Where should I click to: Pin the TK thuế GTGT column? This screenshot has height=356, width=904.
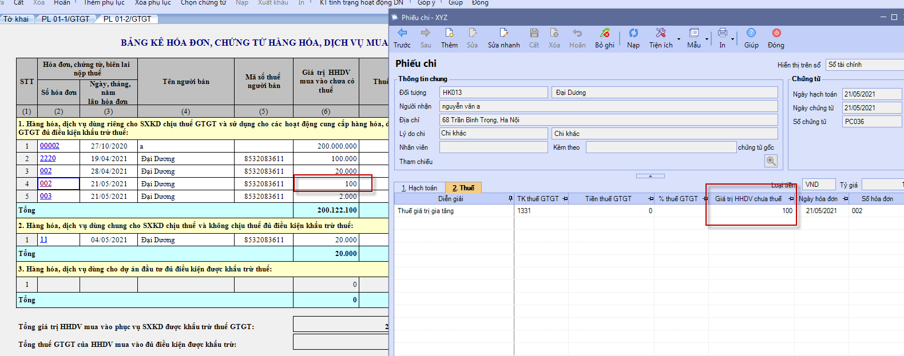click(x=565, y=199)
